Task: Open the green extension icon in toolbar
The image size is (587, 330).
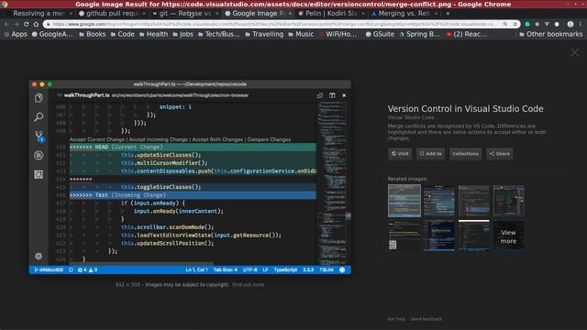Action: (527, 24)
